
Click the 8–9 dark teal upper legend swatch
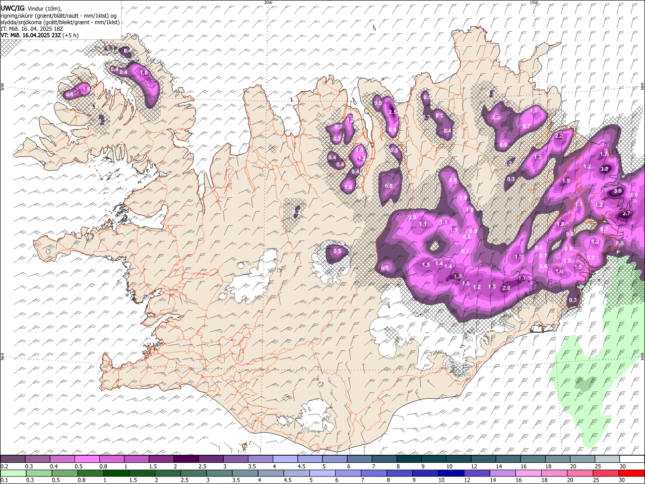(409, 459)
